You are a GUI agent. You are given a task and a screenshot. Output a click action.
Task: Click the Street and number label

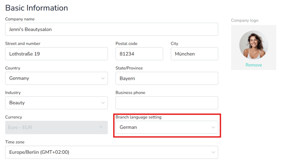(23, 44)
